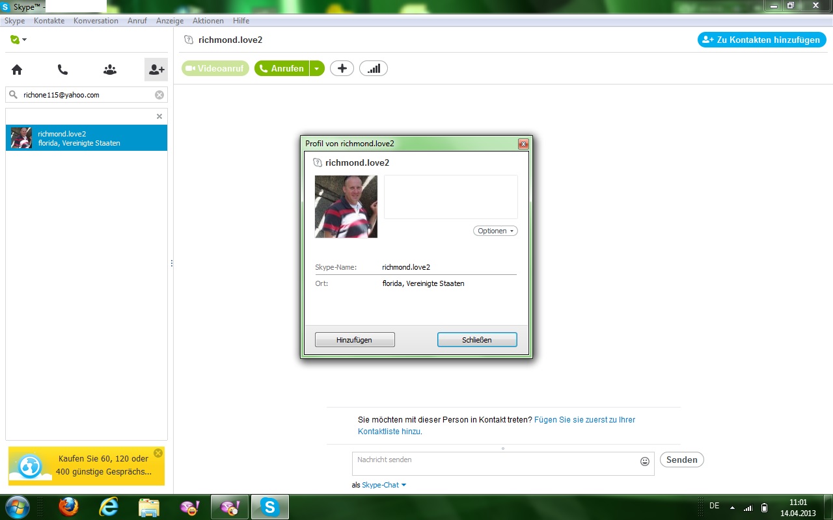This screenshot has width=833, height=520.
Task: Open call quality signal bars info
Action: (374, 68)
